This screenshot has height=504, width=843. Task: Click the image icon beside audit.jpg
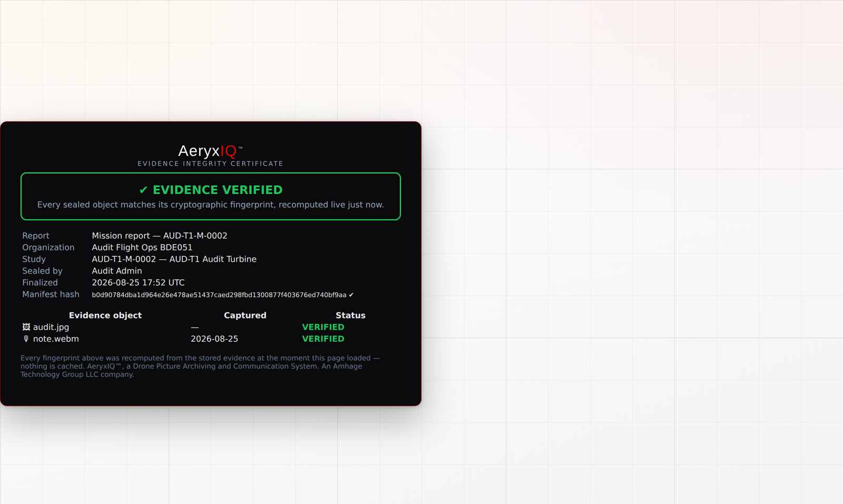(x=26, y=327)
